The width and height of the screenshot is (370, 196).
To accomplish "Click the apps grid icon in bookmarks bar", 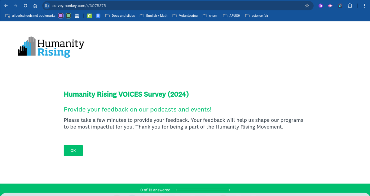I will 77,16.
